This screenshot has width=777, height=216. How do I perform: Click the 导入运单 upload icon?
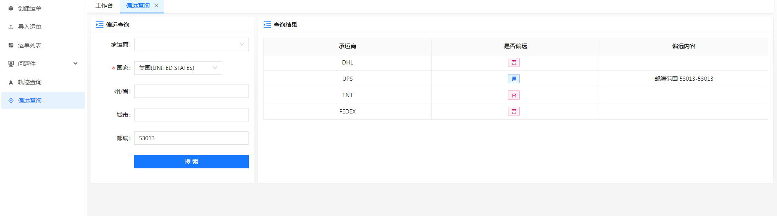click(11, 27)
